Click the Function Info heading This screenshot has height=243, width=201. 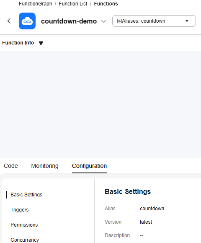(x=18, y=43)
